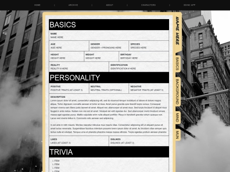Image resolution: width=230 pixels, height=172 pixels.
Task: Click 'POSITIVE TRAITS (AT LEAST 3)' text
Action: pos(66,90)
